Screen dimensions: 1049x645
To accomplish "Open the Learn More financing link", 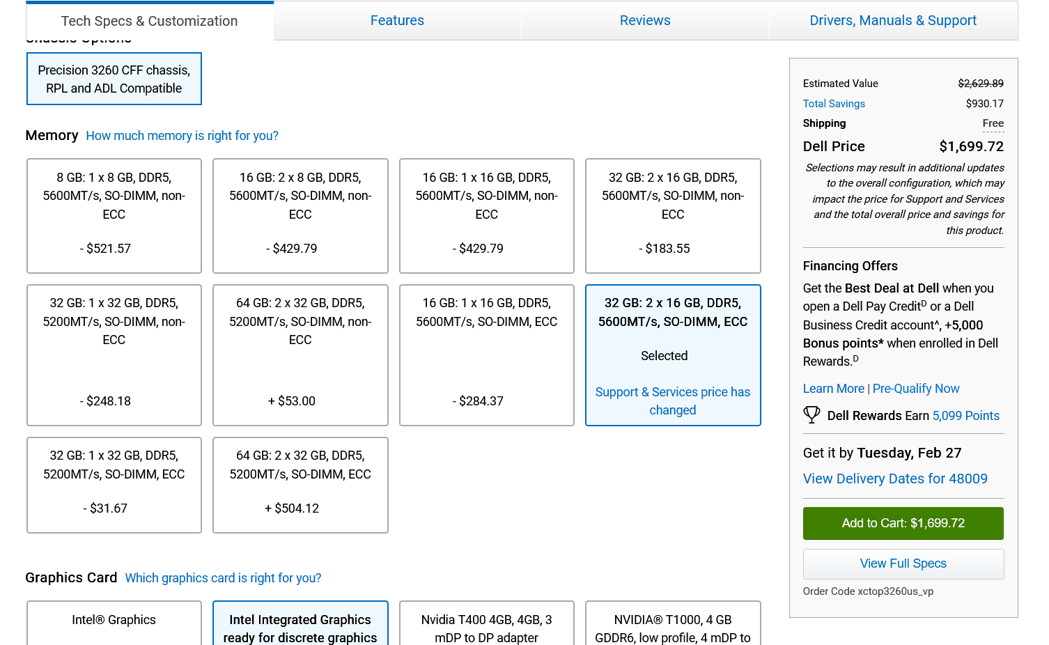I will pos(833,389).
